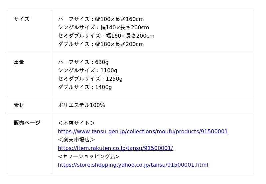The height and width of the screenshot is (184, 266).
Task: Click the セミダブルサイズ:1250g weight text
Action: click(x=90, y=79)
